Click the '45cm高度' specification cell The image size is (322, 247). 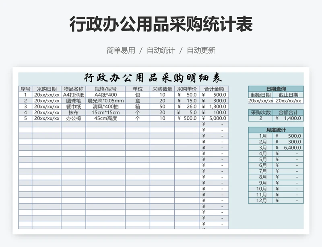click(x=105, y=118)
